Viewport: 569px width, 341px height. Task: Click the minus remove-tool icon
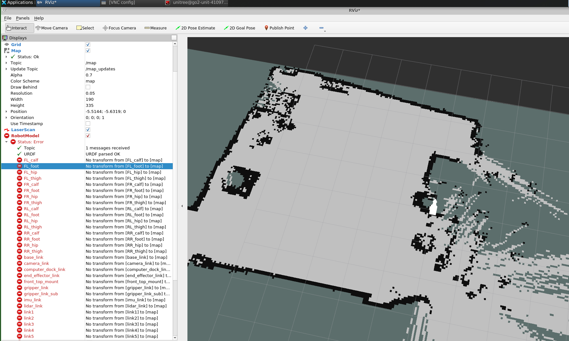pyautogui.click(x=321, y=28)
